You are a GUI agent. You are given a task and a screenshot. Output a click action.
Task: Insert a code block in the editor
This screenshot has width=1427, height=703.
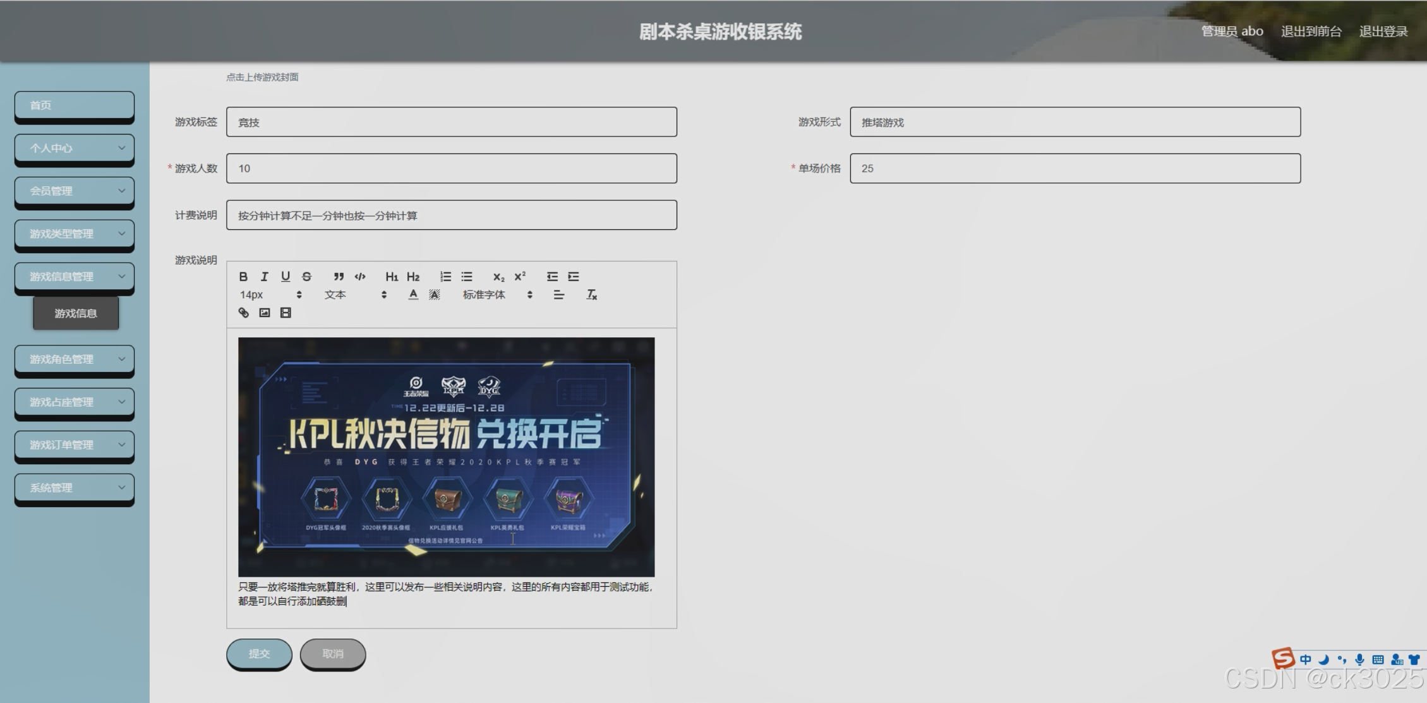tap(360, 277)
